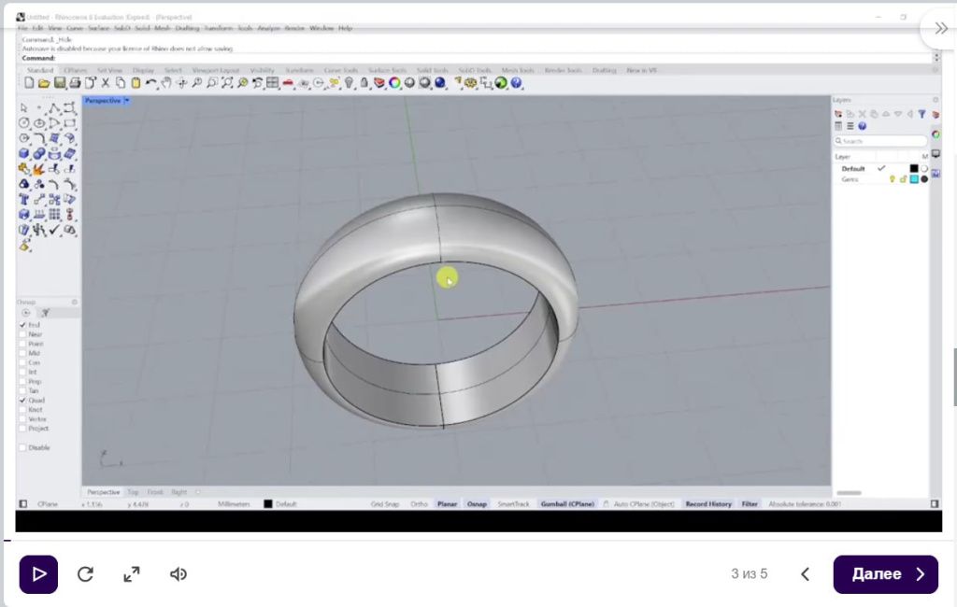The width and height of the screenshot is (957, 607).
Task: Go to previous slide with left chevron
Action: coord(805,574)
